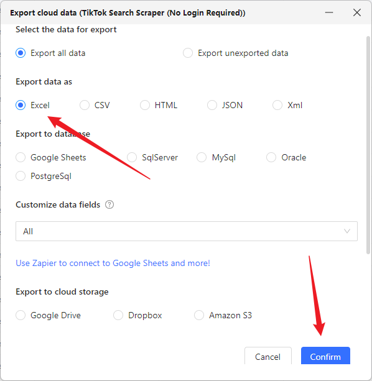Viewport: 372px width, 381px height.
Task: Click the dialog's vertical scrollbar
Action: click(368, 145)
